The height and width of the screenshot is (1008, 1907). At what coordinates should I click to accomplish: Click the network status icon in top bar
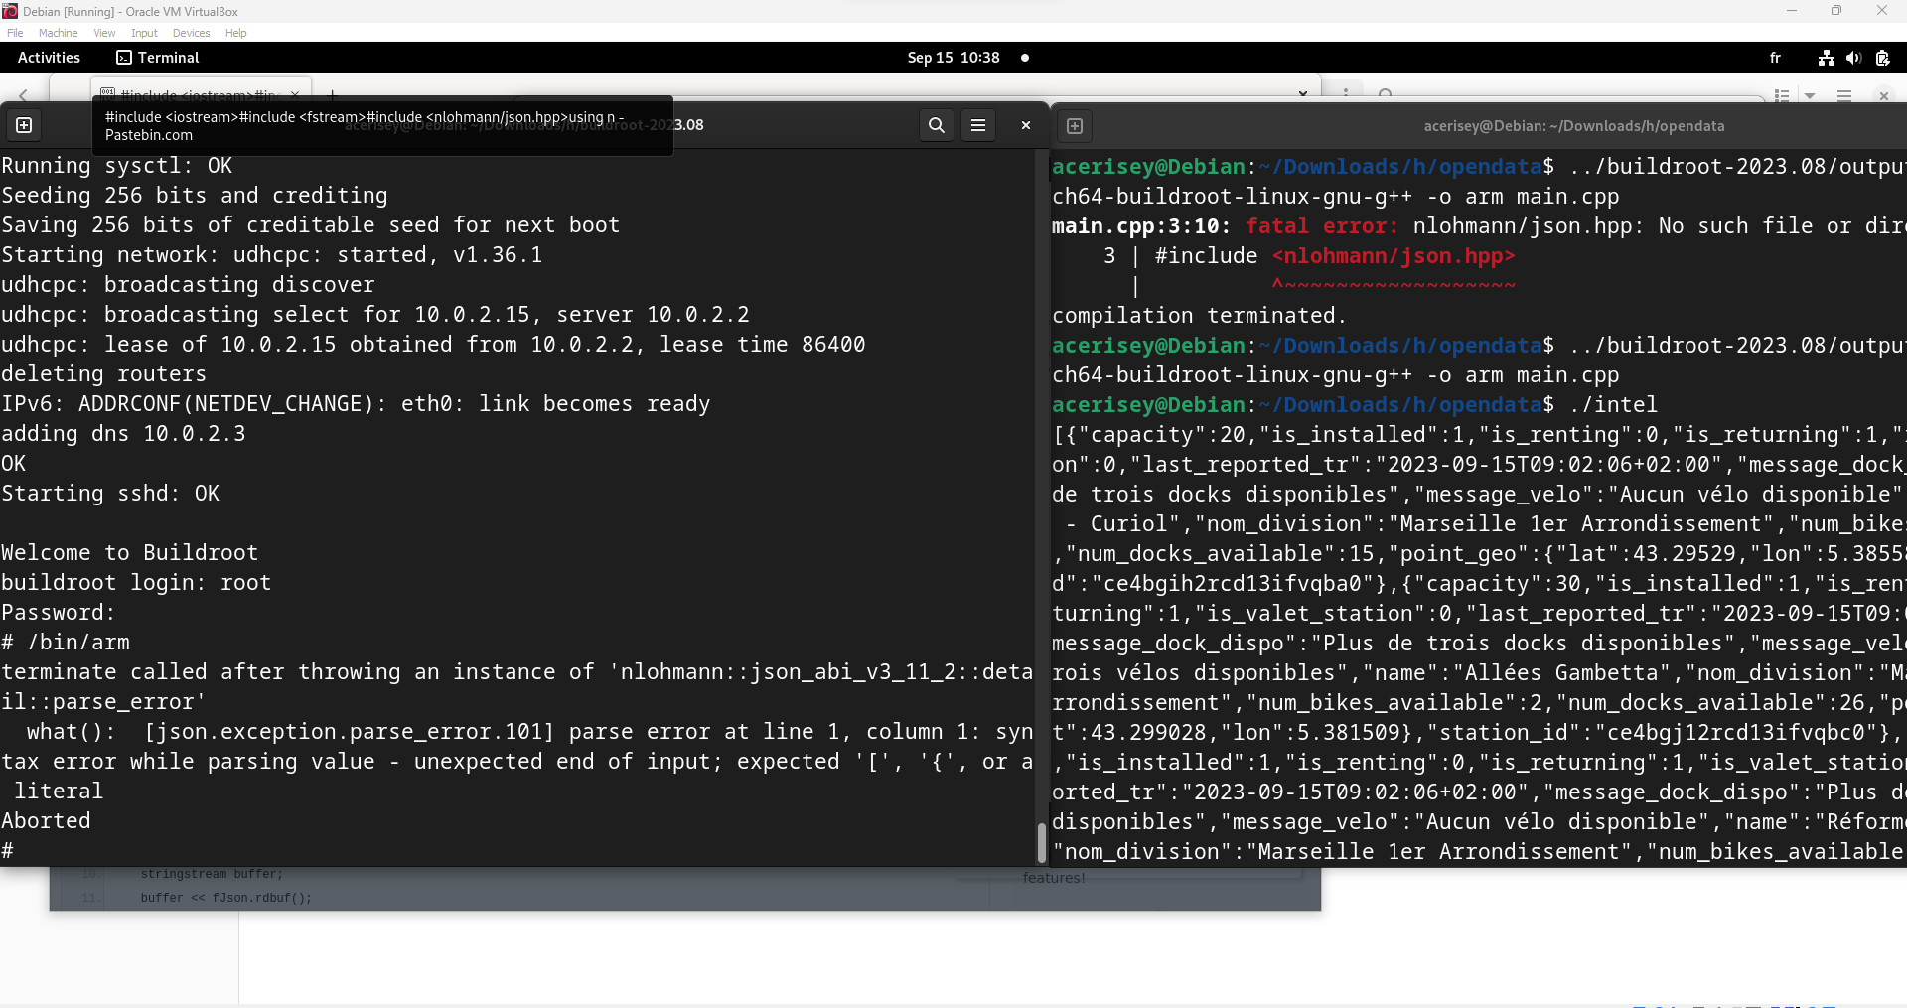pos(1827,58)
